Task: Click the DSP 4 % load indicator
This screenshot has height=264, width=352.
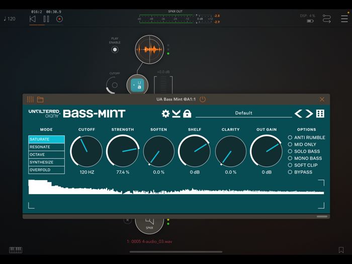Action: (x=307, y=16)
